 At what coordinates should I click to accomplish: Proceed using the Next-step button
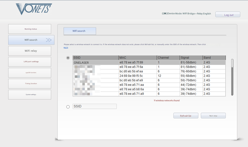pyautogui.click(x=213, y=115)
